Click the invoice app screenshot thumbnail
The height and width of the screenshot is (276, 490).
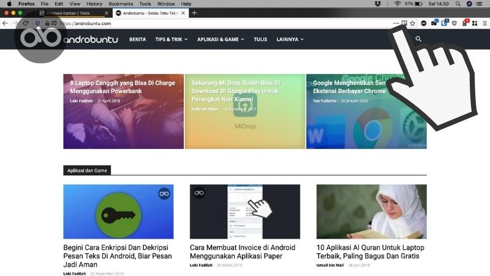[245, 212]
